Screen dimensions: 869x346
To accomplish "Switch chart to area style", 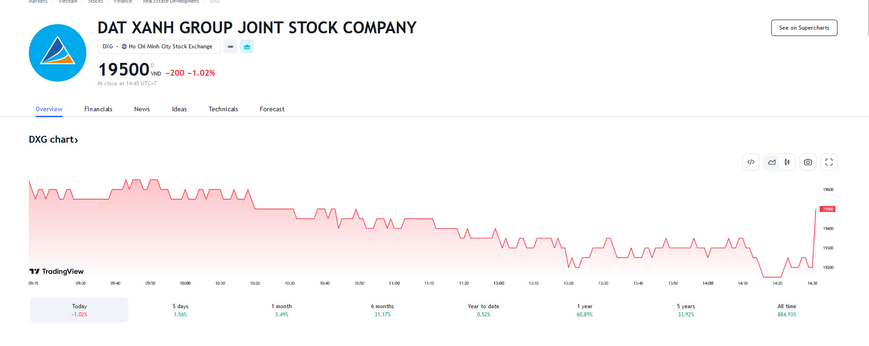I will point(772,162).
